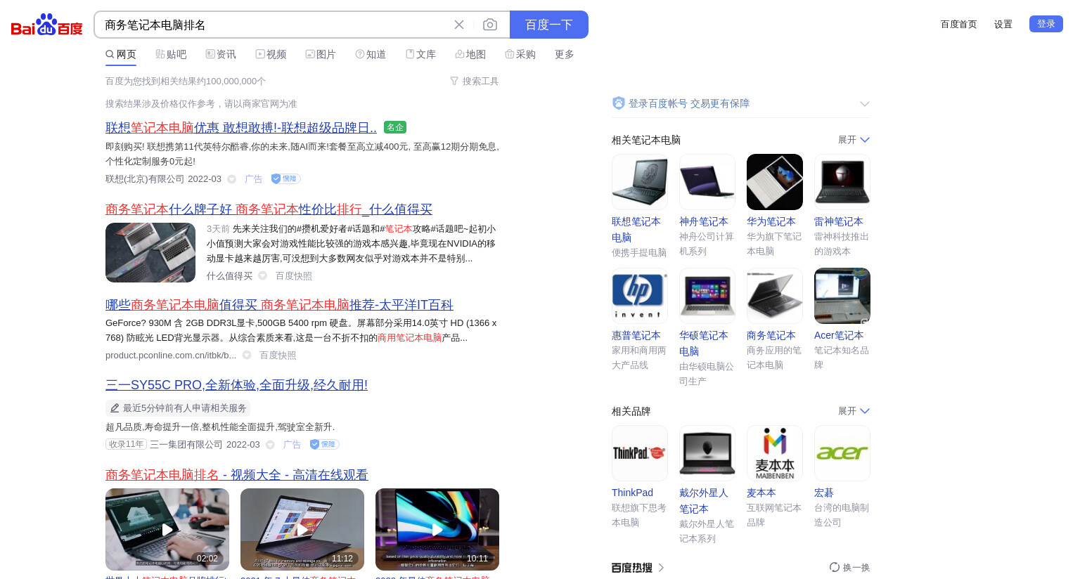Open 百度快照 for 什么值得买 result
This screenshot has height=579, width=1080.
click(294, 276)
